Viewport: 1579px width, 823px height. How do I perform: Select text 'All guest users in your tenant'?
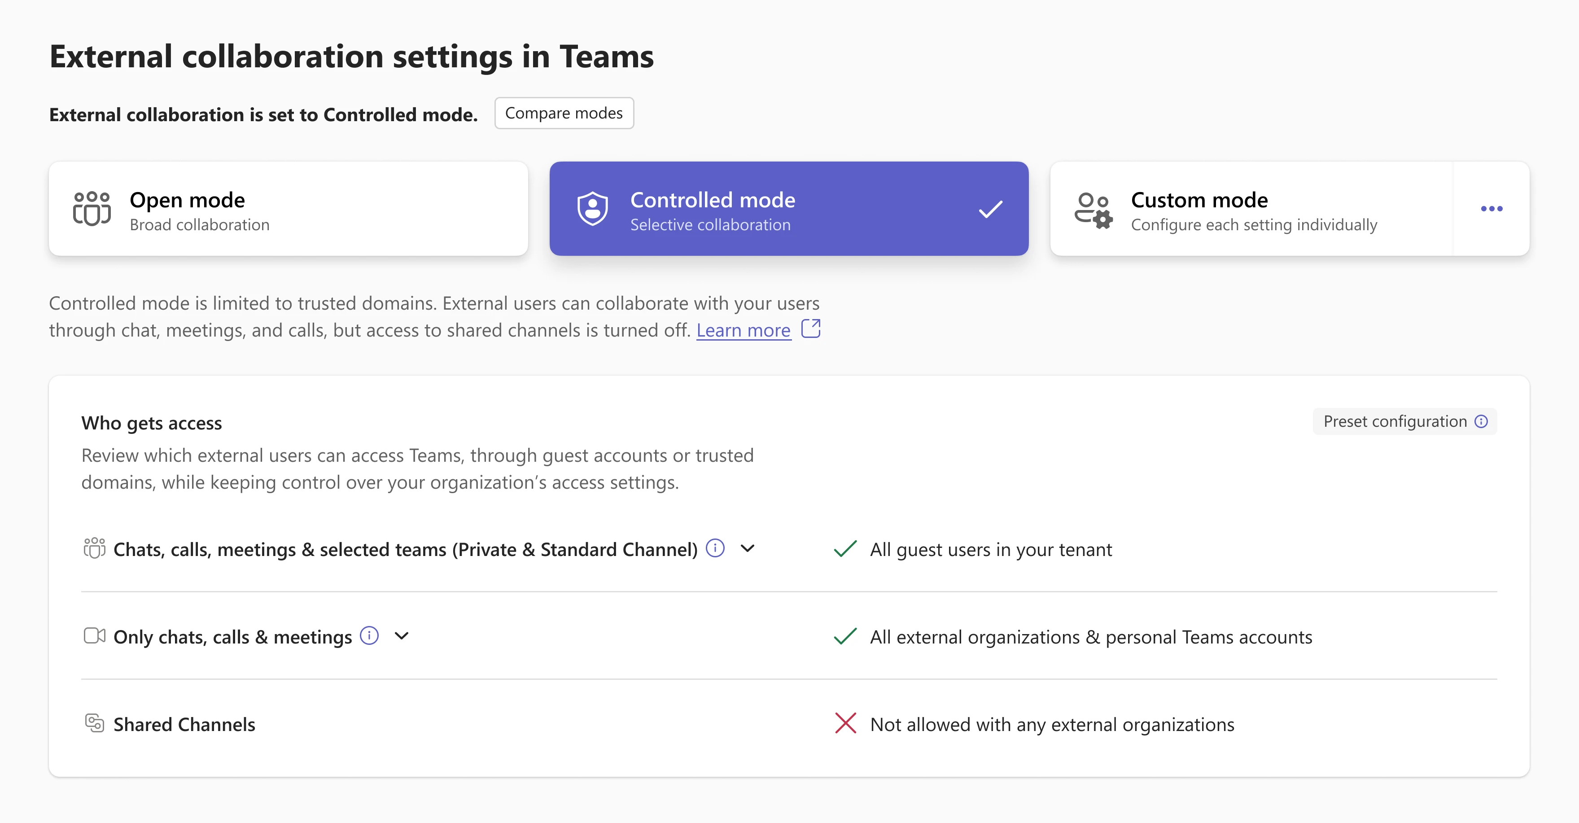click(991, 550)
